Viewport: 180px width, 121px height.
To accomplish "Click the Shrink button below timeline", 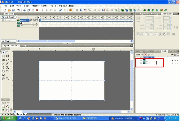I will tap(9, 41).
